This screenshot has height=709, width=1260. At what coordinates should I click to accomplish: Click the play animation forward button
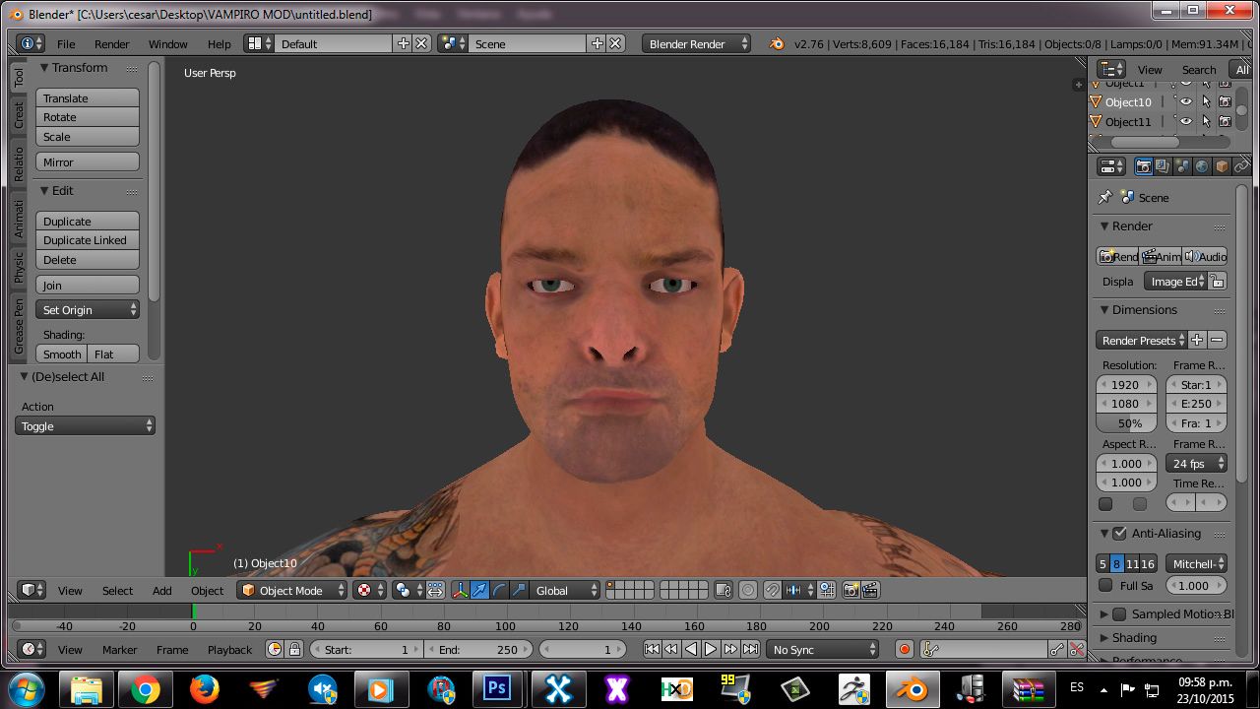[x=711, y=649]
